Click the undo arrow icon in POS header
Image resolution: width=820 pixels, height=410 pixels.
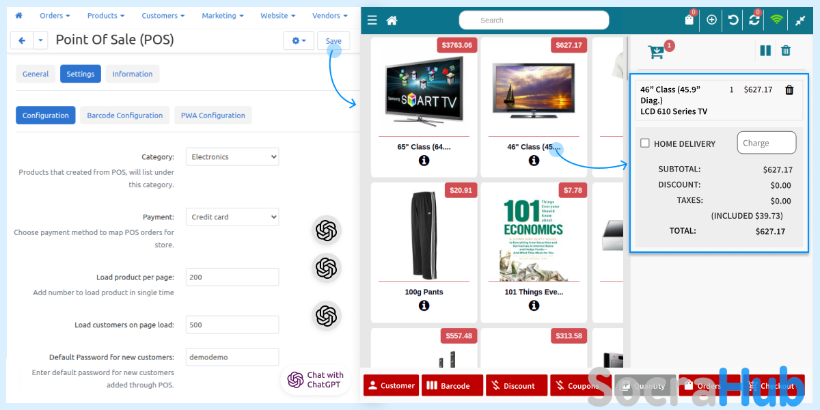tap(733, 20)
